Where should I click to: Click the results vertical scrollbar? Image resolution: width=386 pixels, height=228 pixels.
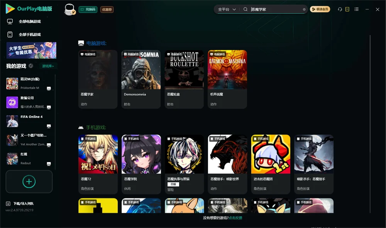tap(370, 124)
